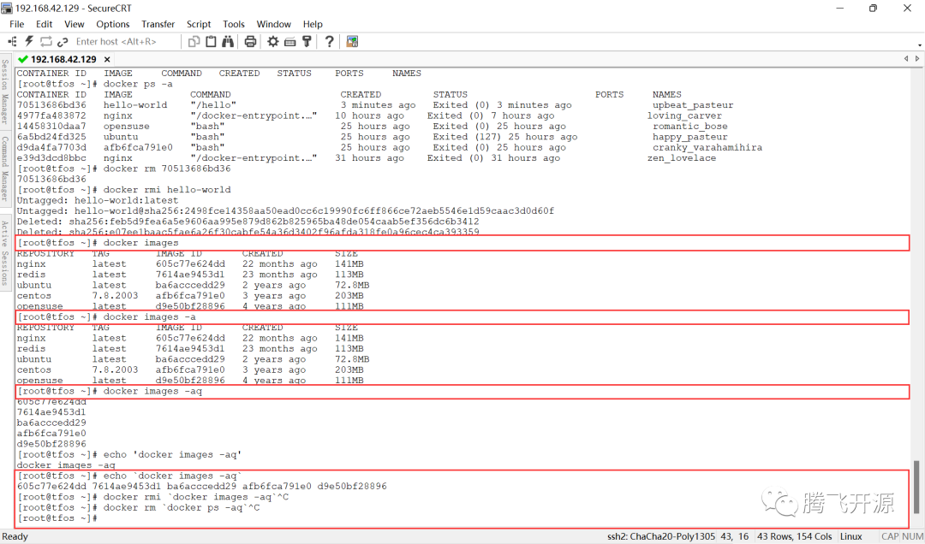
Task: Open the File menu
Action: click(16, 24)
